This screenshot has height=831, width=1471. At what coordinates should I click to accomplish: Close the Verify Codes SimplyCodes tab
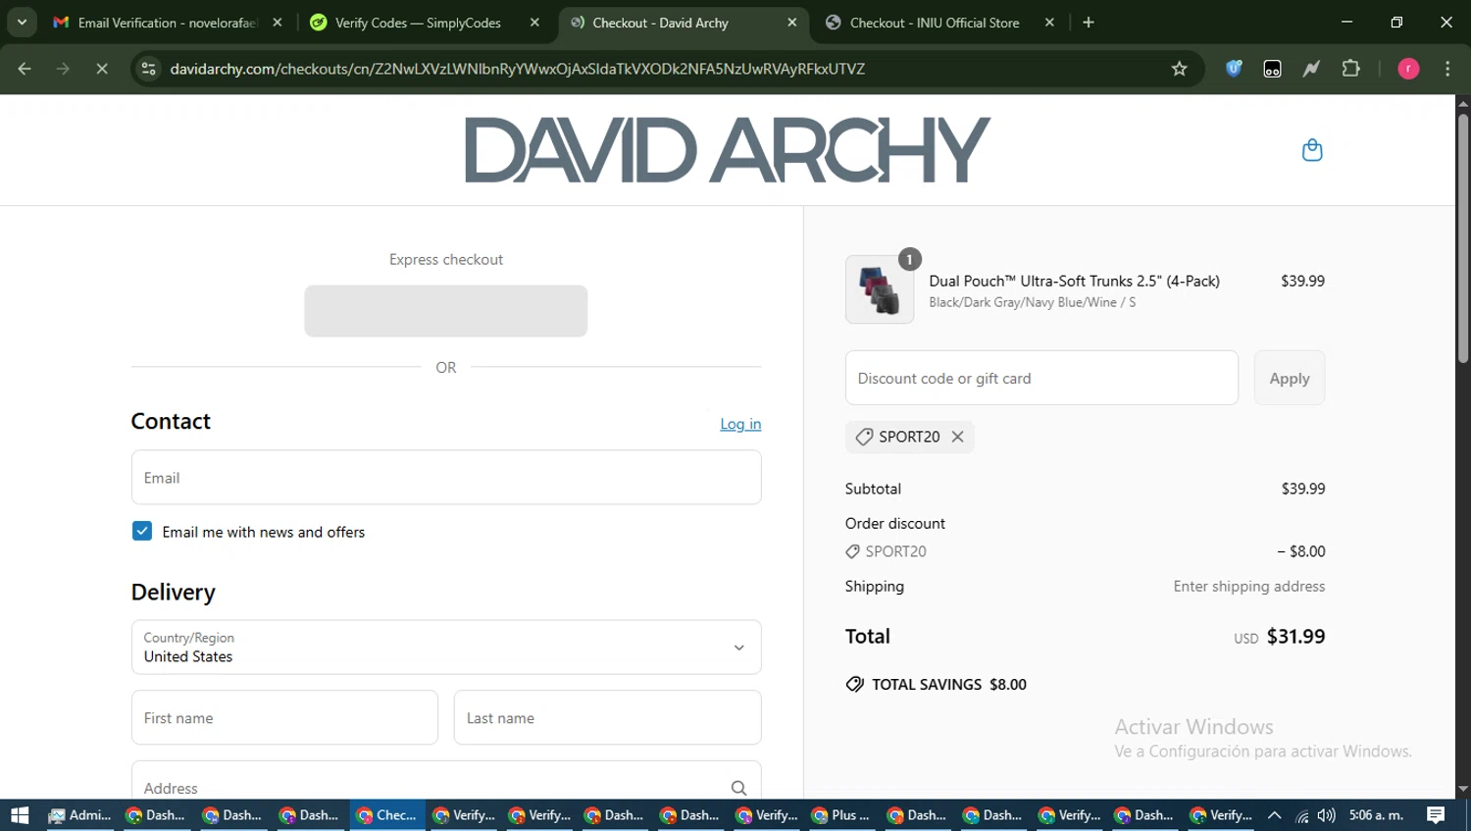coord(534,22)
